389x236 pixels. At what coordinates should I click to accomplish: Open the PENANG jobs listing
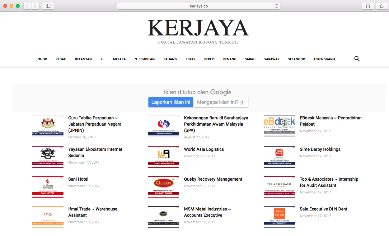tap(230, 59)
